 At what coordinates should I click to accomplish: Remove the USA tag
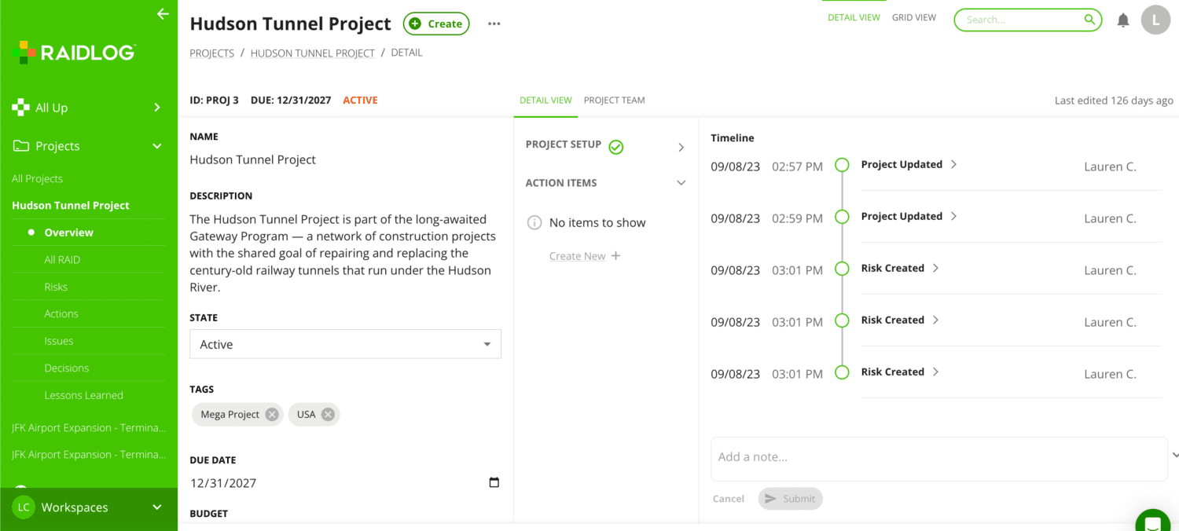328,415
